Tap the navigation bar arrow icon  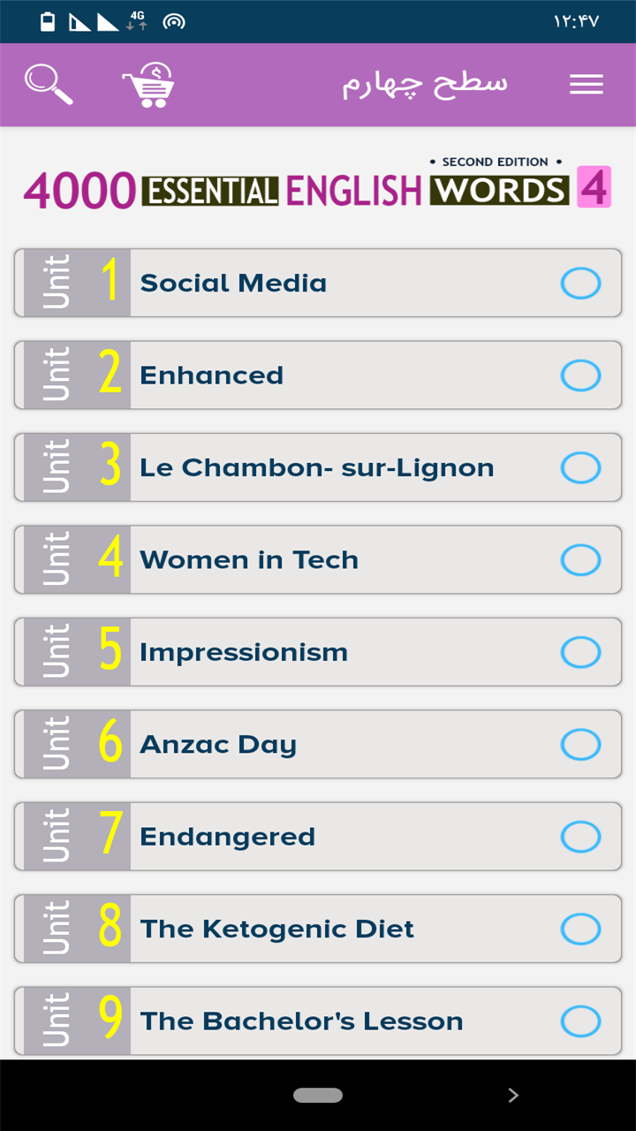pos(513,1096)
